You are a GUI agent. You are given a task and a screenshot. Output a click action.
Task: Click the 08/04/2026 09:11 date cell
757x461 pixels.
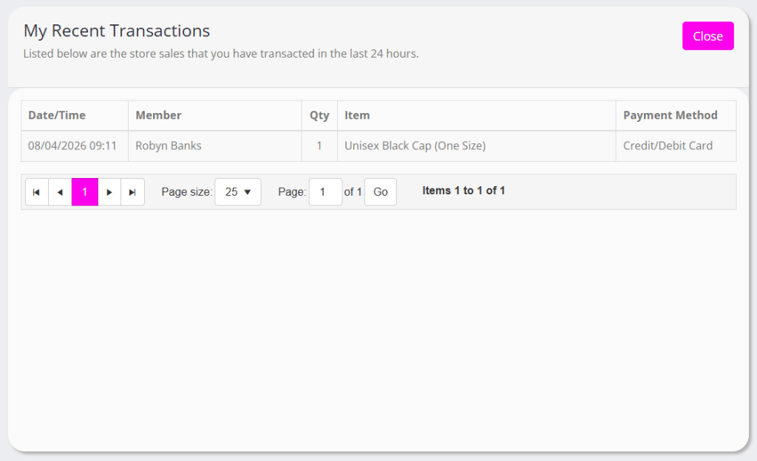72,146
